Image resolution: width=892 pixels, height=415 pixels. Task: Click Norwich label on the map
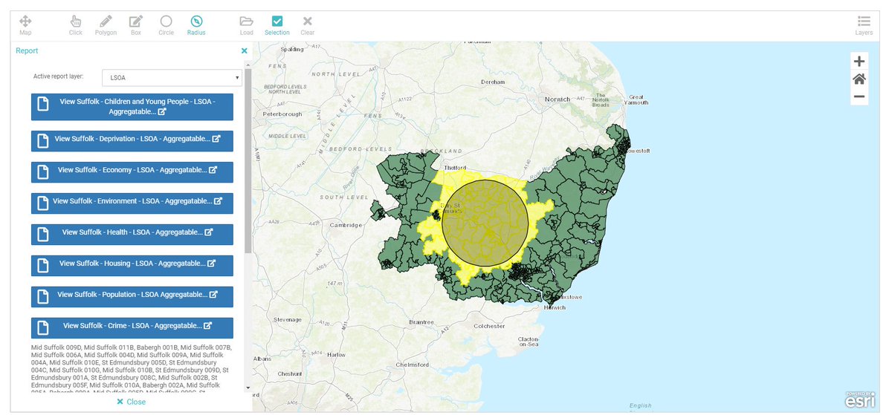[x=557, y=99]
